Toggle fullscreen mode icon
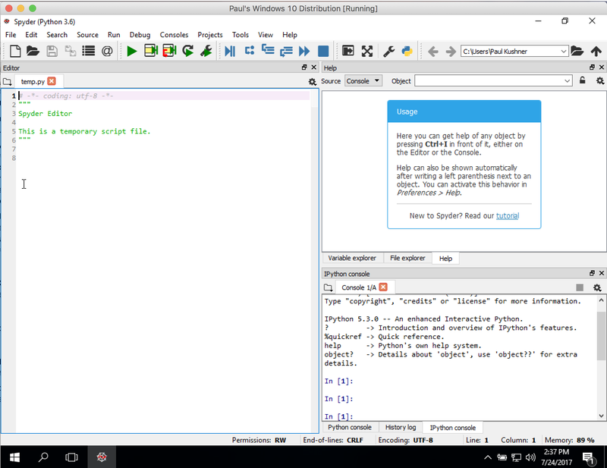Viewport: 607px width, 468px height. 367,51
